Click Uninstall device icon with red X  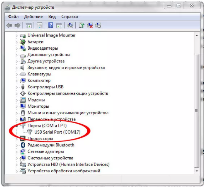coord(90,25)
